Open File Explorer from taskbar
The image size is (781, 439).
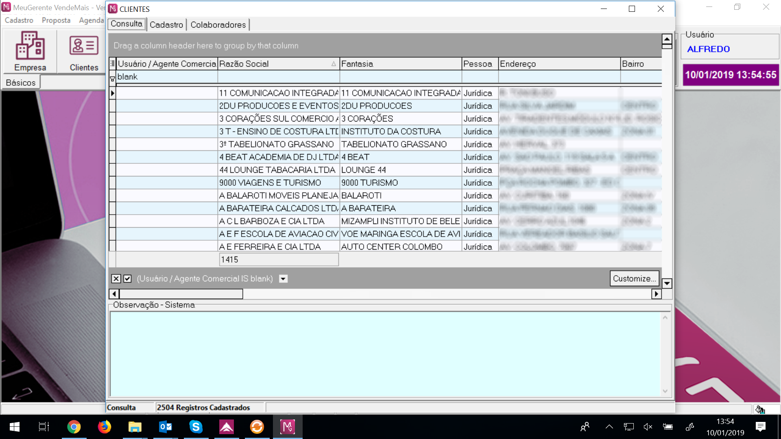coord(135,427)
